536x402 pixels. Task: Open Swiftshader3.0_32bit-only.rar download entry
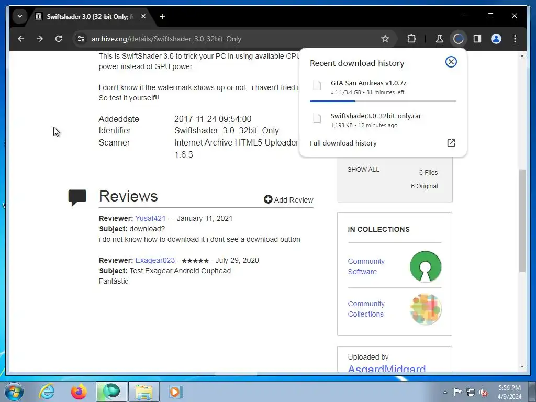383,120
